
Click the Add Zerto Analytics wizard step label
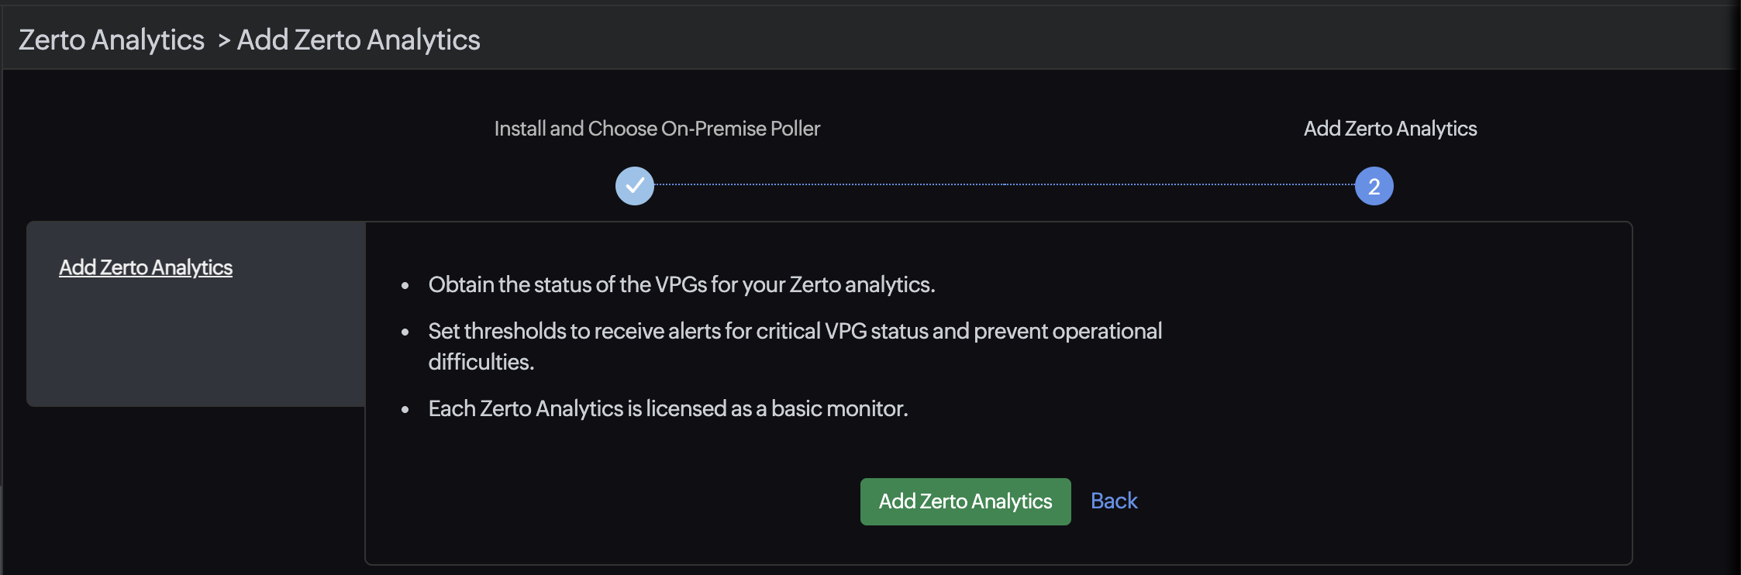1388,128
